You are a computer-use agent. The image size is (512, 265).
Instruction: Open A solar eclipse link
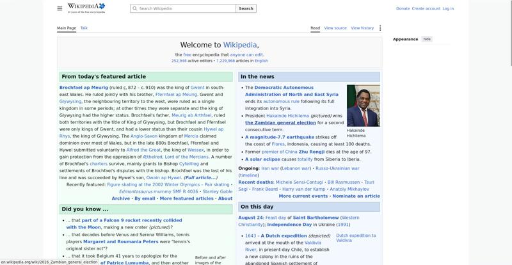point(262,159)
